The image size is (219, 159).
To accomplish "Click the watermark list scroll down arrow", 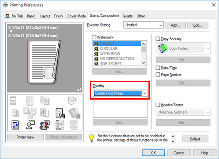I will point(144,63).
